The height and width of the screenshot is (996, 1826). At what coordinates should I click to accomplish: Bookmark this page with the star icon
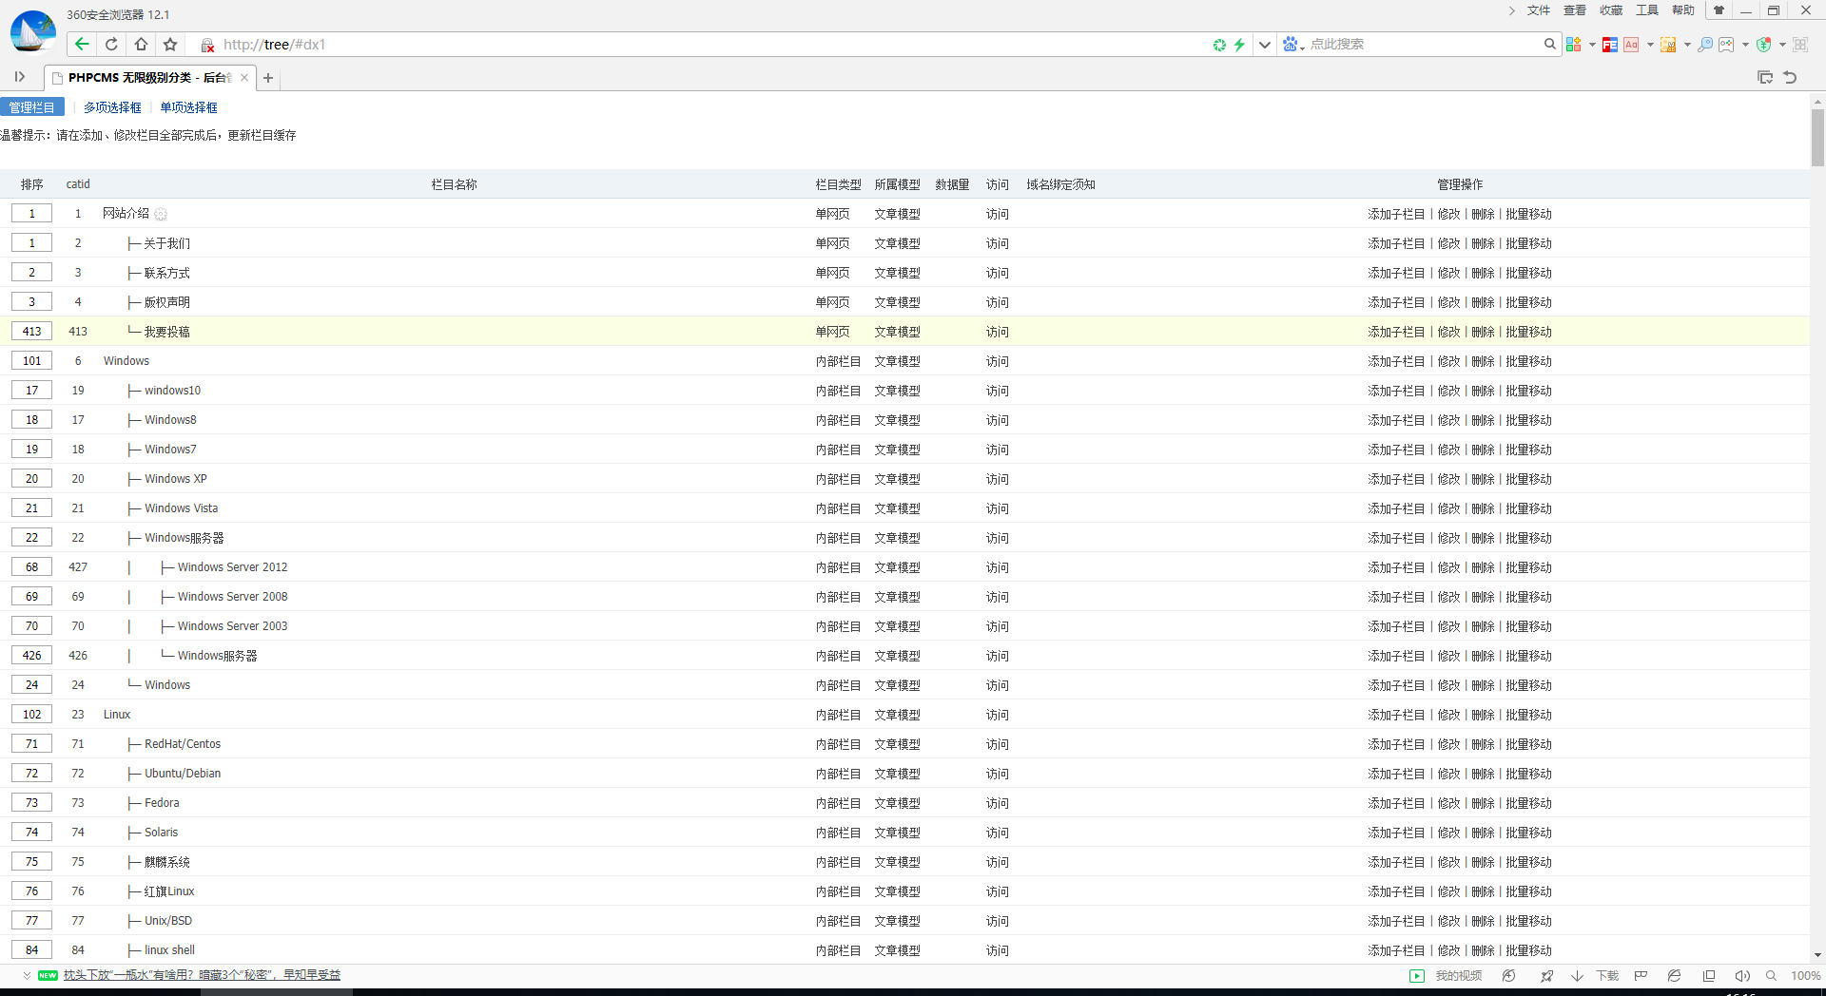(170, 44)
